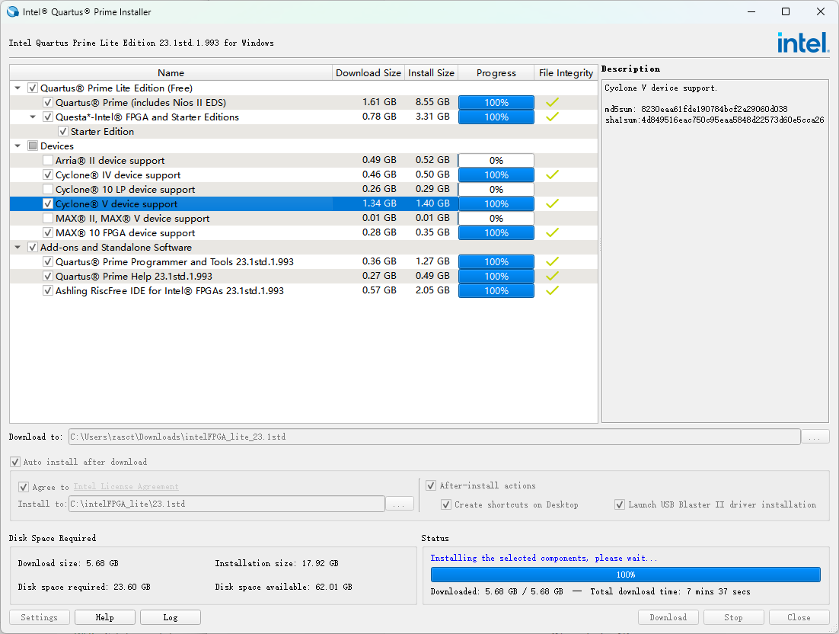Image resolution: width=839 pixels, height=634 pixels.
Task: Collapse the Questa Intel FPGA editions node
Action: pyautogui.click(x=33, y=117)
